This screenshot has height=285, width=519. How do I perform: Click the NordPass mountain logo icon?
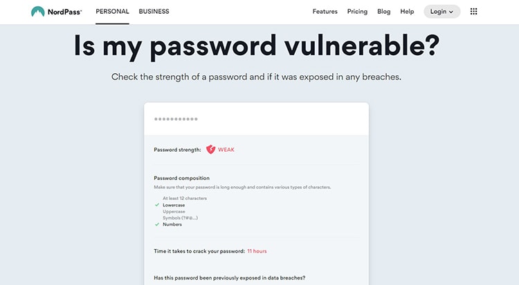[38, 12]
